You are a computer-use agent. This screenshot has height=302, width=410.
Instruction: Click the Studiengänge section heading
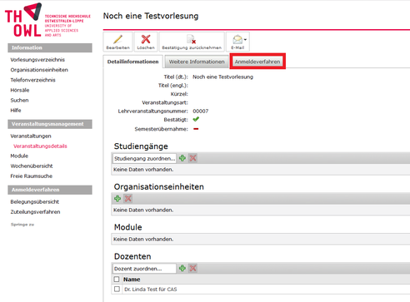(141, 146)
